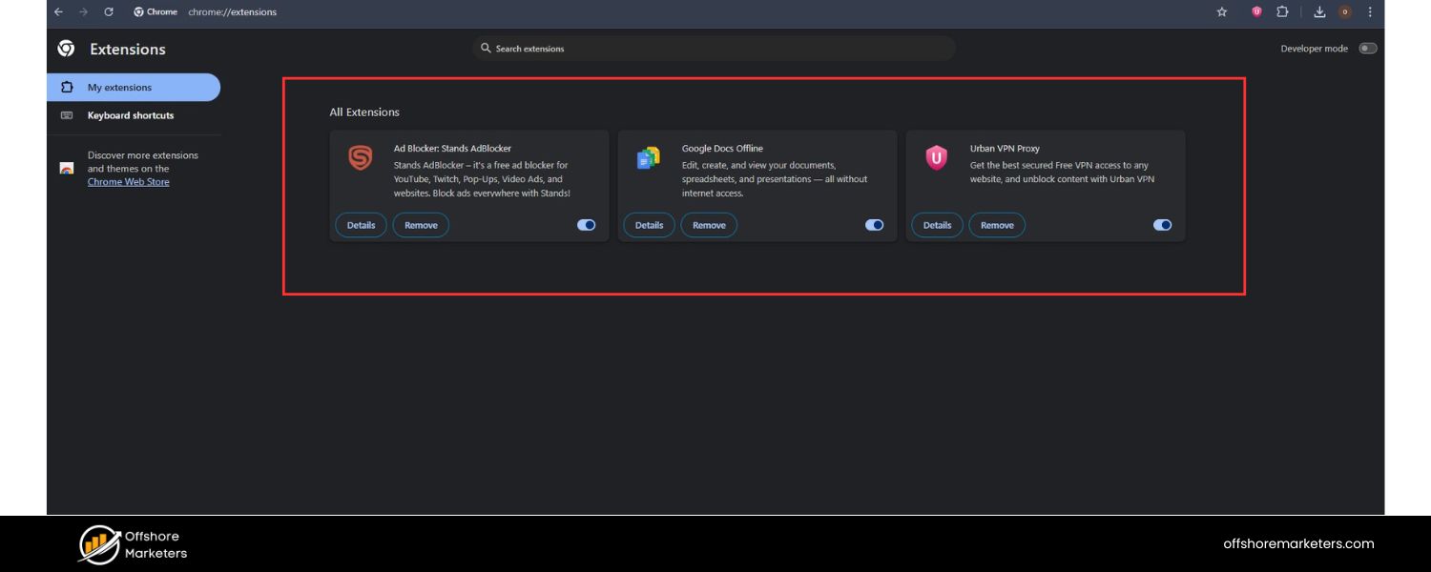This screenshot has width=1431, height=572.
Task: Turn off the Google Docs Offline extension
Action: point(874,224)
